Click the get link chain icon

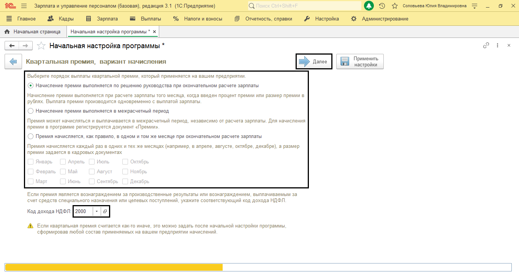pos(486,45)
